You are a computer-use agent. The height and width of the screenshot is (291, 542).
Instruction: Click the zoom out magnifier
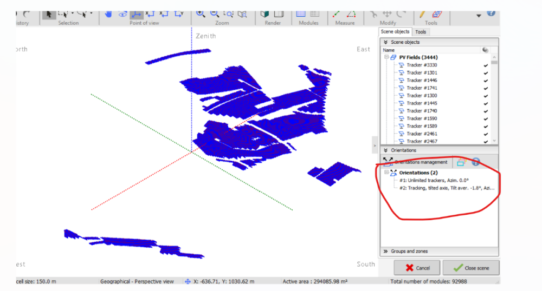(215, 14)
